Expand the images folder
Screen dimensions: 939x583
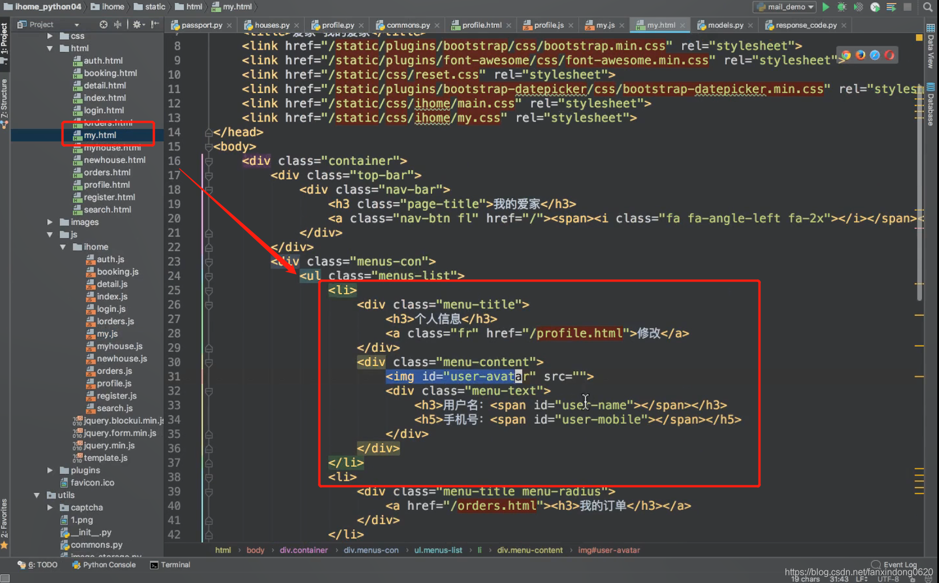tap(50, 222)
